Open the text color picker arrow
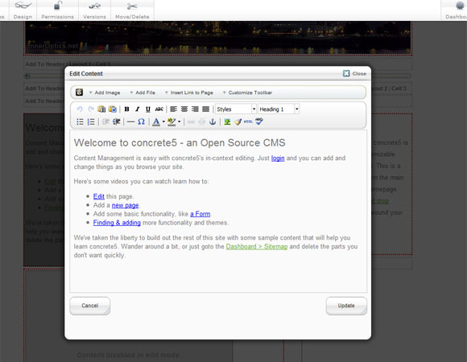Viewport: 467px width, 362px height. coord(163,121)
